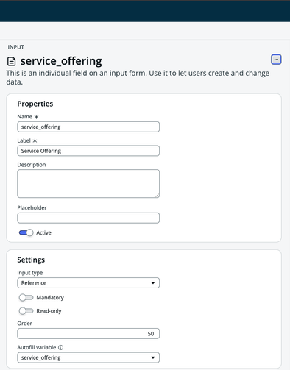The width and height of the screenshot is (290, 370).
Task: Enable the Mandatory toggle
Action: pos(26,298)
